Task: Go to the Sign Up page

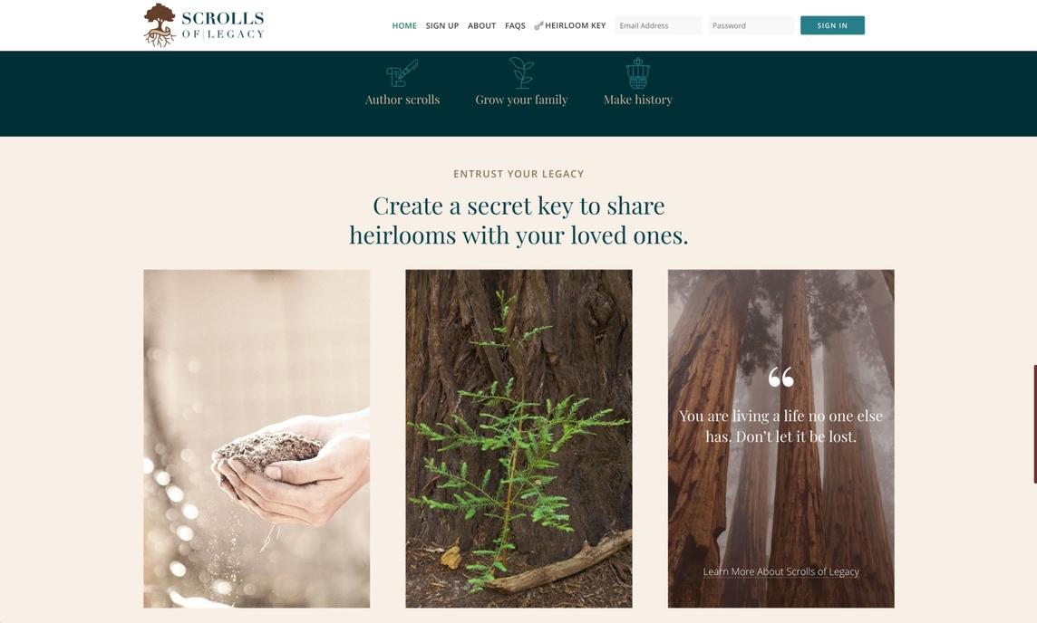Action: pyautogui.click(x=441, y=25)
